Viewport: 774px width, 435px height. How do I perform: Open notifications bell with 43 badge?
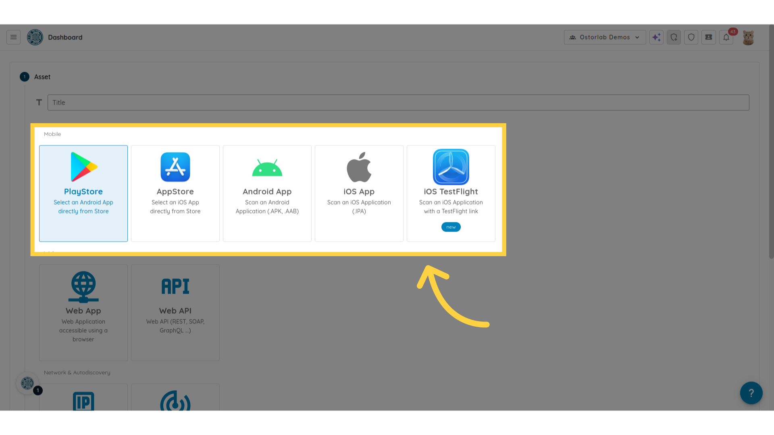coord(726,37)
